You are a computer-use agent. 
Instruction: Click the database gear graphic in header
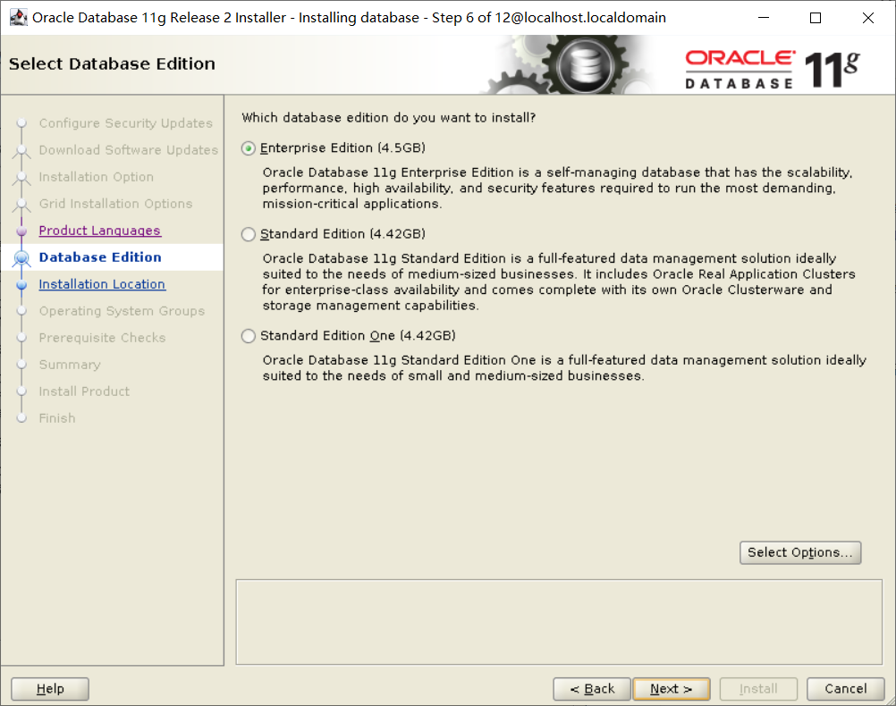pyautogui.click(x=586, y=66)
